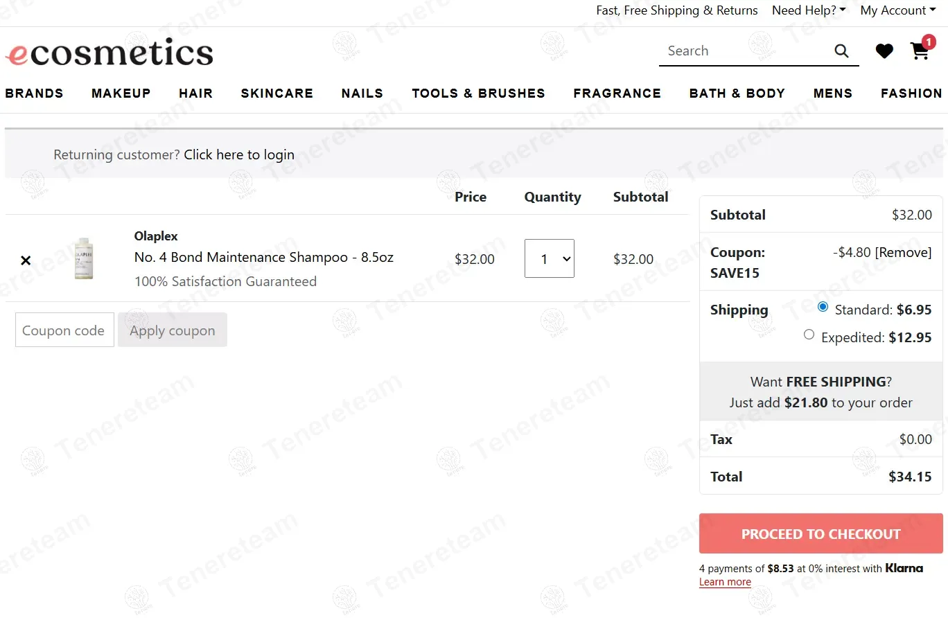Click 100% Satisfaction Guaranteed text
This screenshot has width=948, height=620.
pos(225,281)
